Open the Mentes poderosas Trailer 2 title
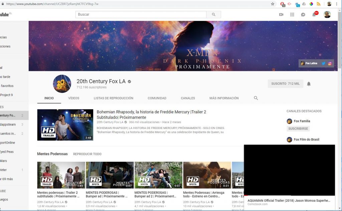This screenshot has height=211, width=342. click(x=58, y=194)
